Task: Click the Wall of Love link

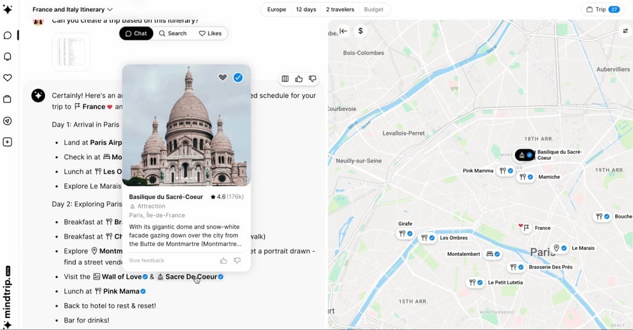Action: (121, 277)
